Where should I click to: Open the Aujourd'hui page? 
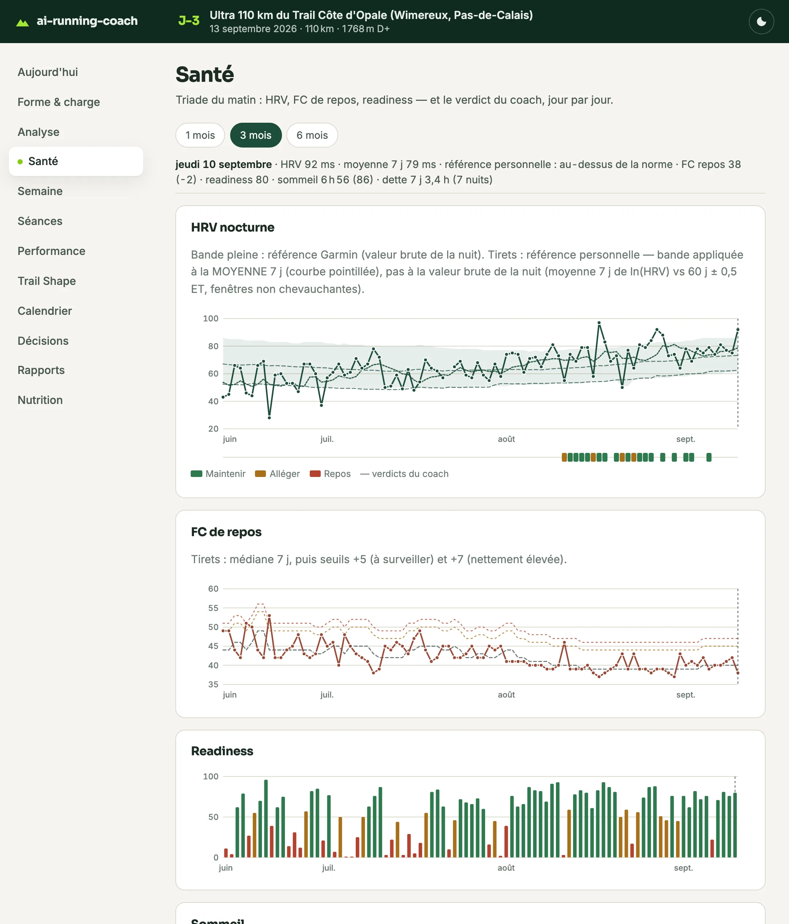[48, 72]
